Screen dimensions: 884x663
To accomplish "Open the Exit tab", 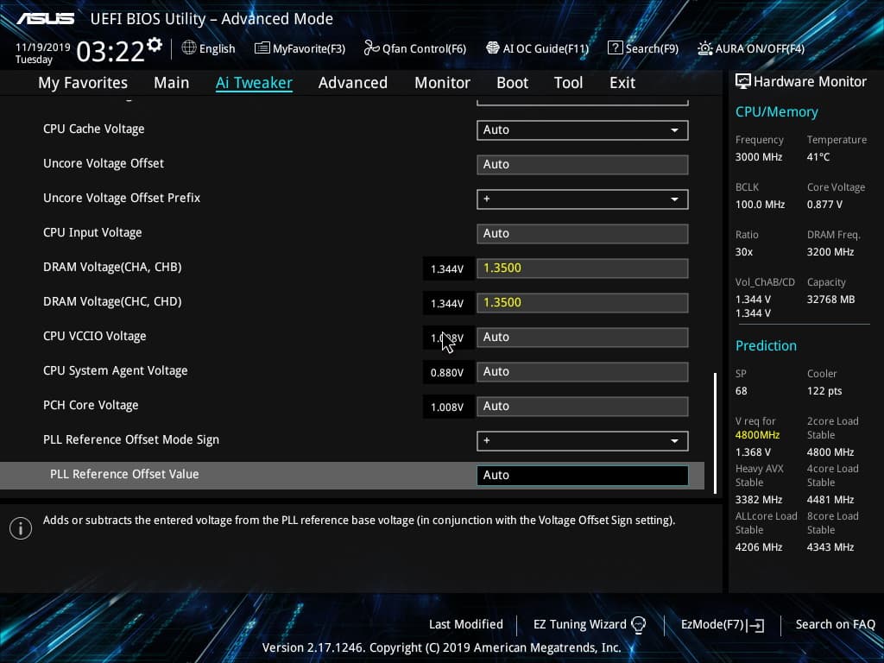I will [x=622, y=83].
